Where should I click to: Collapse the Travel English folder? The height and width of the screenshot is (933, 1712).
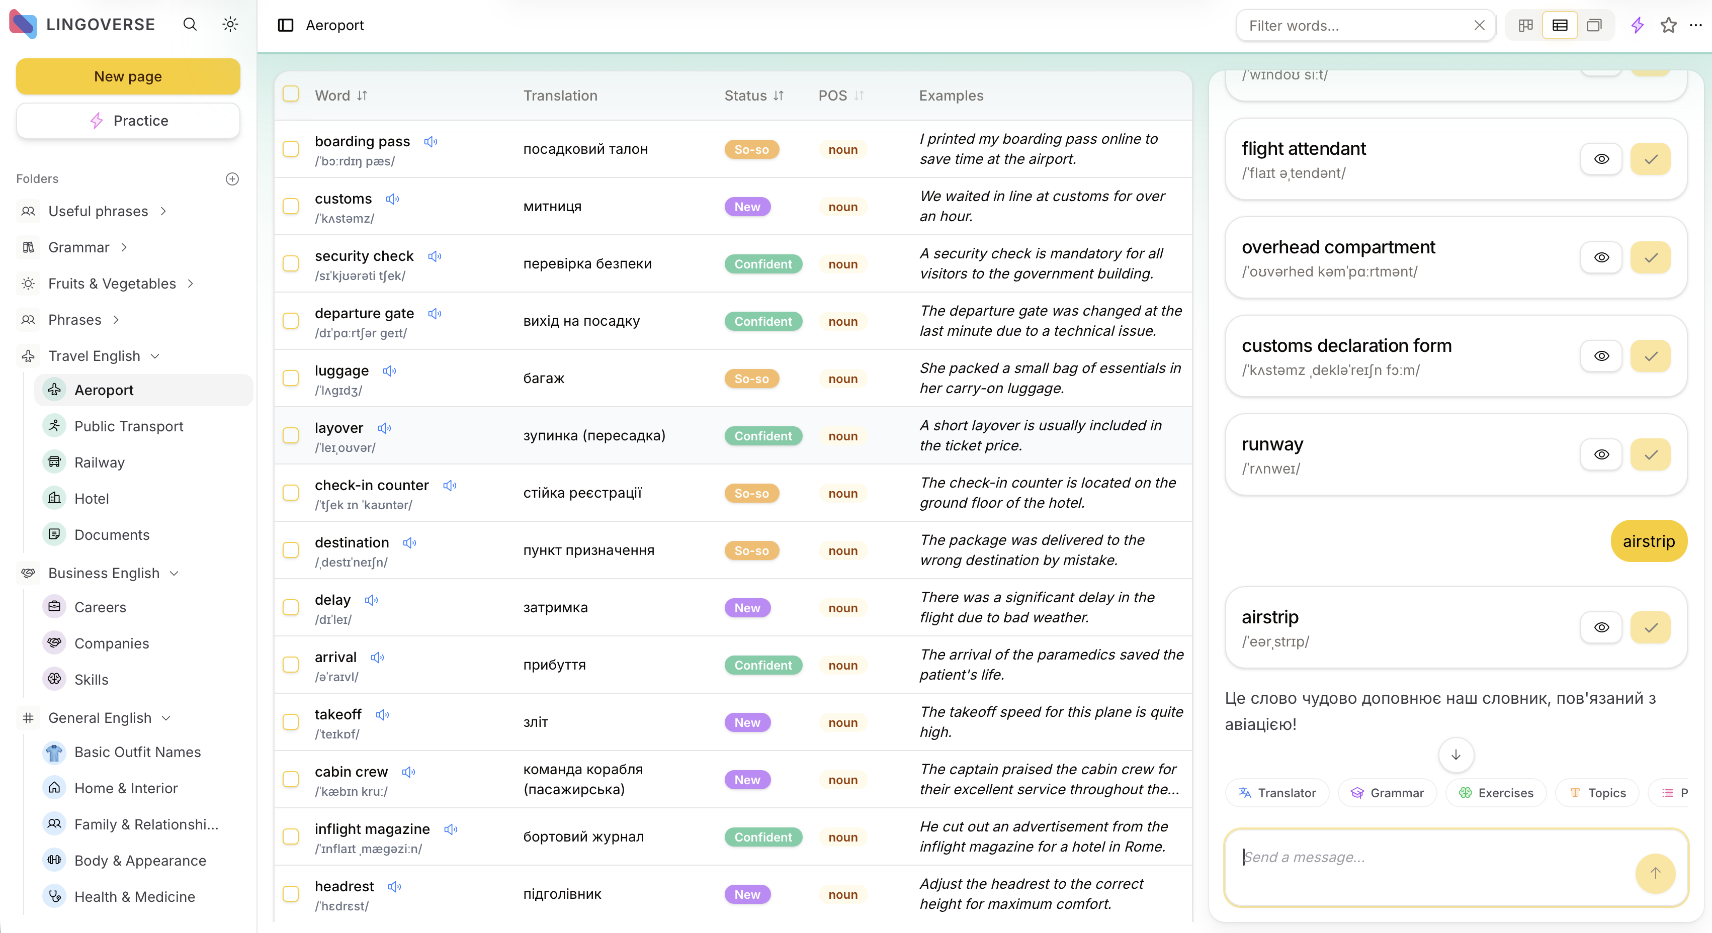tap(155, 356)
